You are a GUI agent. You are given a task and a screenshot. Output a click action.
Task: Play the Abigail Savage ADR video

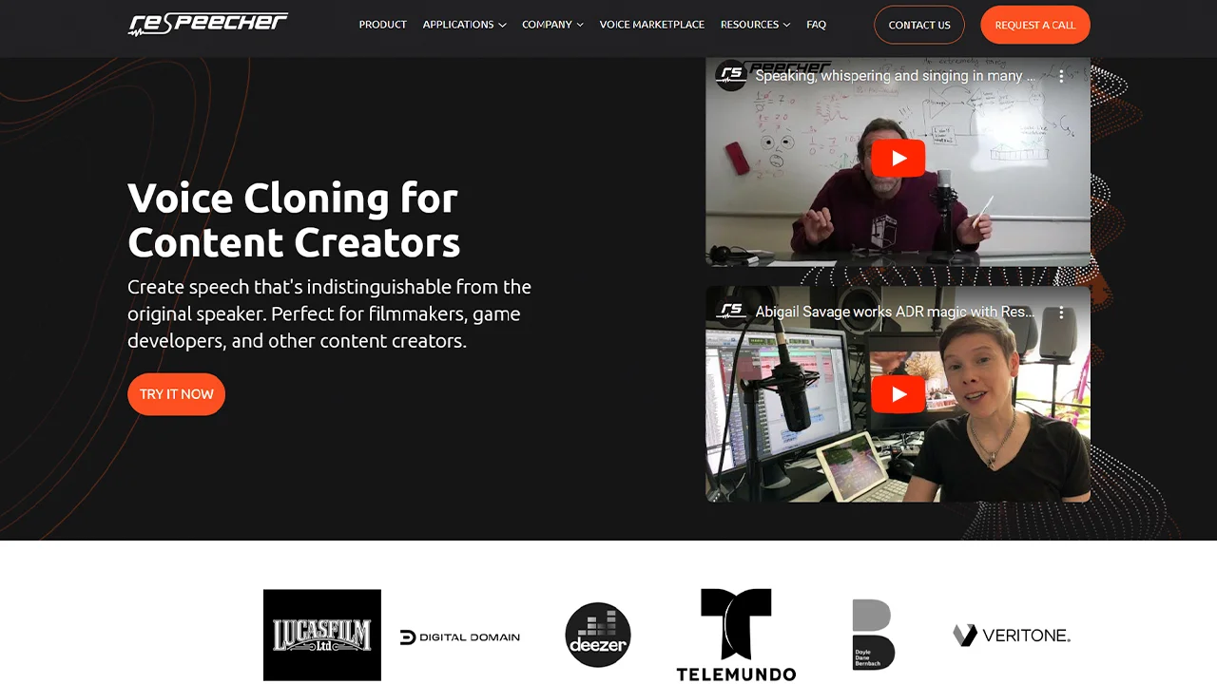(898, 394)
